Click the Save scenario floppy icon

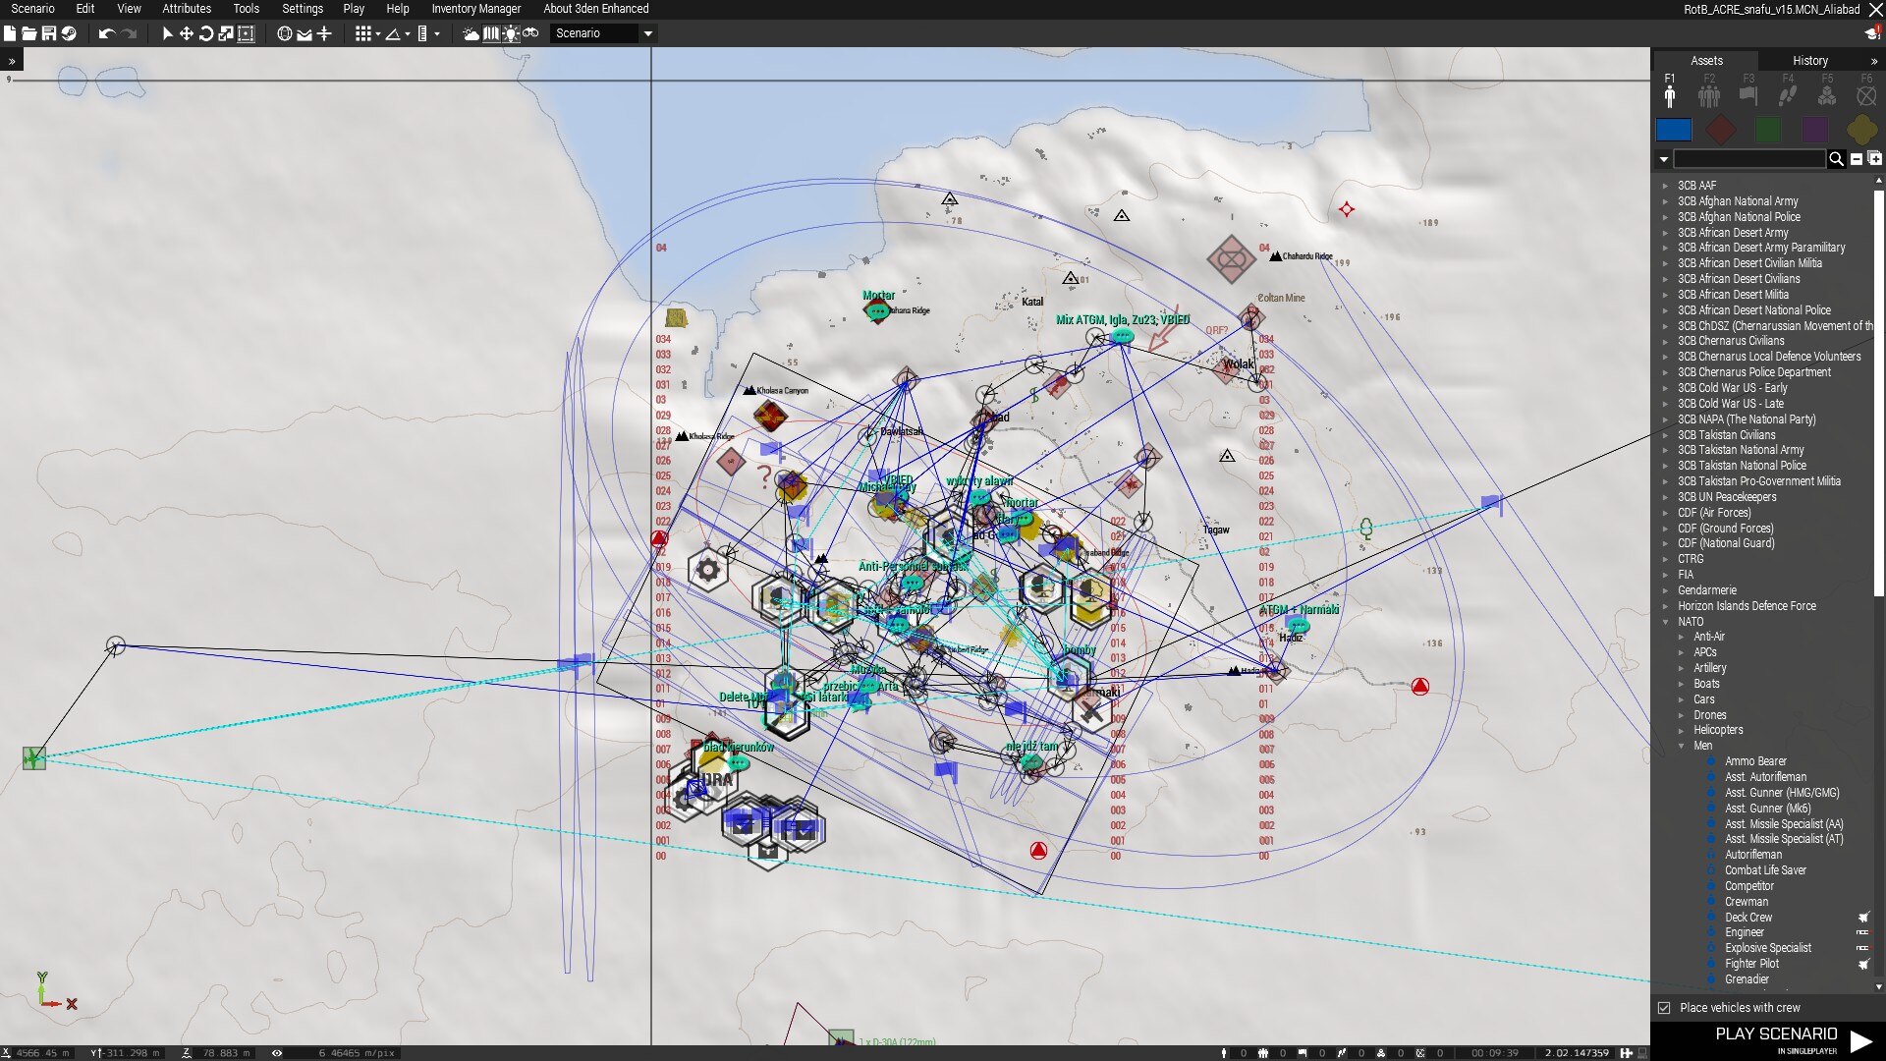coord(48,33)
